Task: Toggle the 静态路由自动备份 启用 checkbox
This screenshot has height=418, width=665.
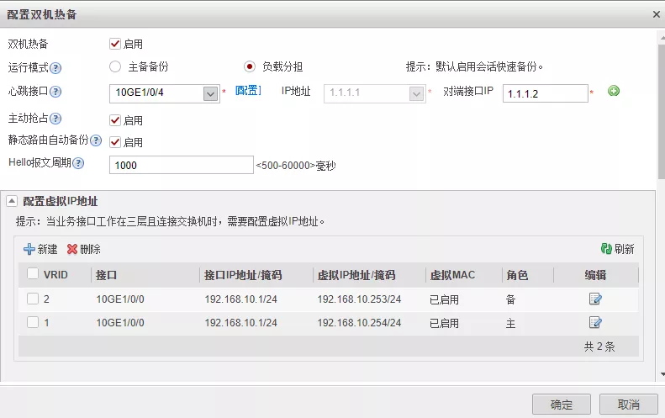Action: click(x=115, y=141)
